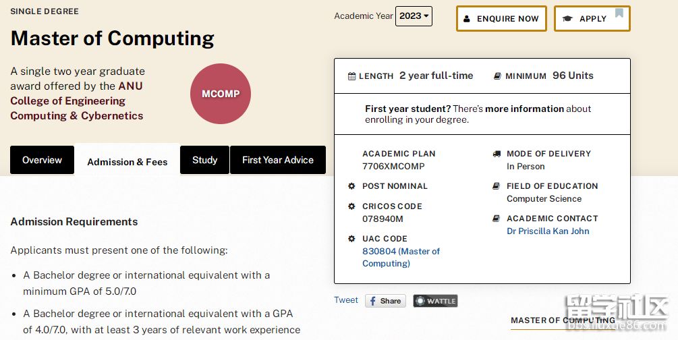678x340 pixels.
Task: Open the Study tab
Action: click(x=204, y=160)
